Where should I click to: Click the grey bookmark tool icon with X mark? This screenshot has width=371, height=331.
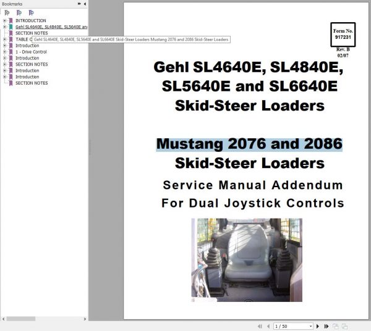[x=7, y=13]
